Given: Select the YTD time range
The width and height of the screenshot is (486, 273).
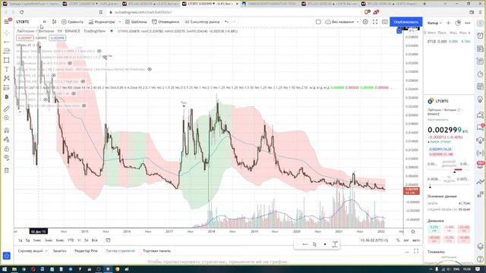Looking at the screenshot, I should point(71,240).
